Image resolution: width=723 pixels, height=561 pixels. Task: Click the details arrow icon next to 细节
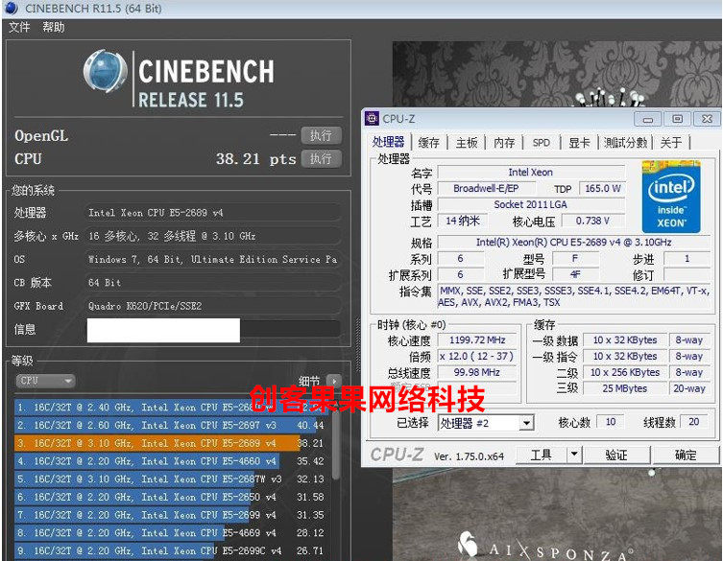(334, 381)
